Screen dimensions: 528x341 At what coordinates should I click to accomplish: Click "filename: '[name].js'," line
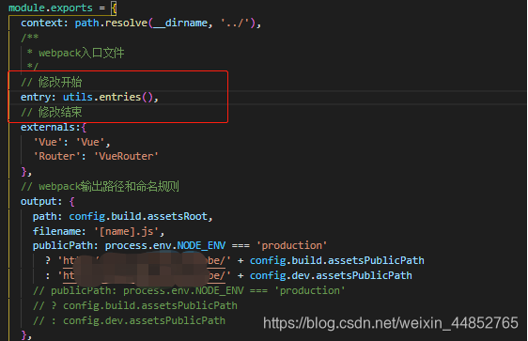click(x=99, y=231)
